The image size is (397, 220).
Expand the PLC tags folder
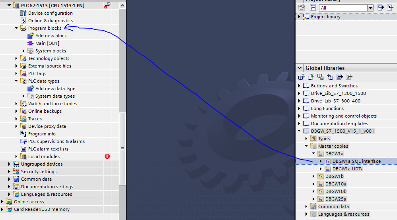[16, 73]
